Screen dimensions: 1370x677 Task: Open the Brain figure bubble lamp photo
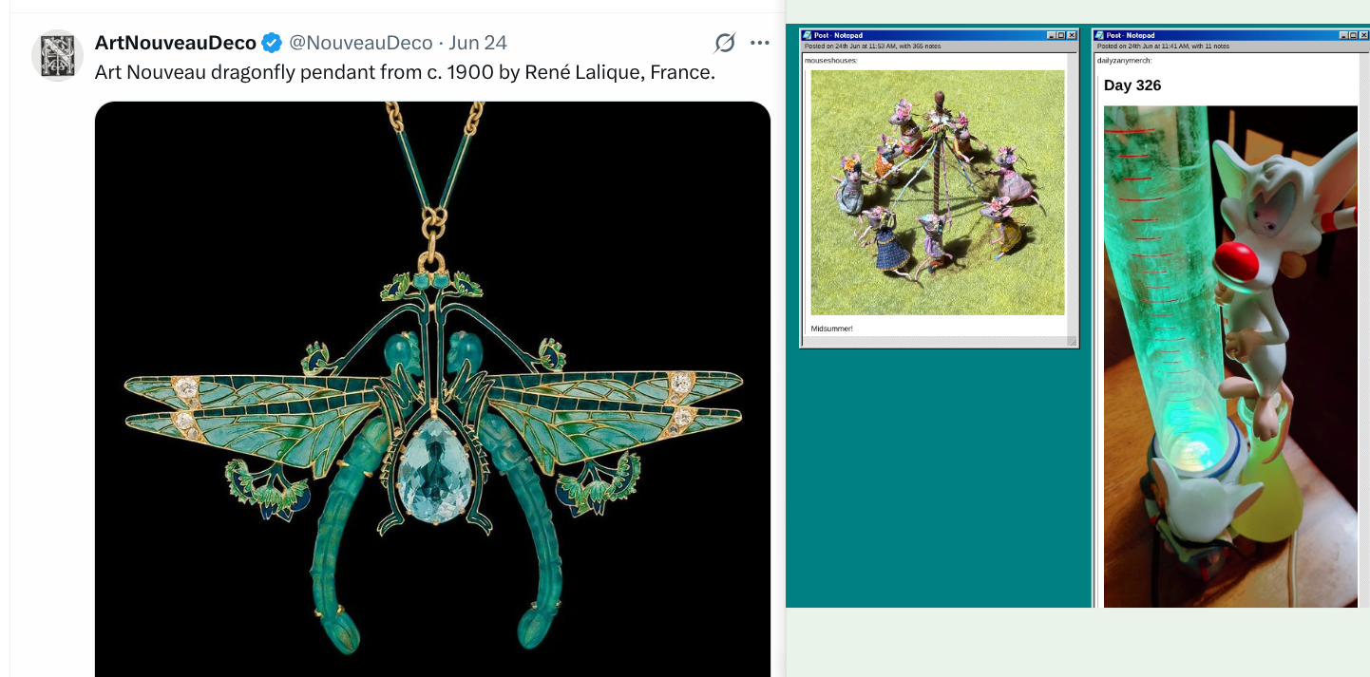tap(1230, 356)
